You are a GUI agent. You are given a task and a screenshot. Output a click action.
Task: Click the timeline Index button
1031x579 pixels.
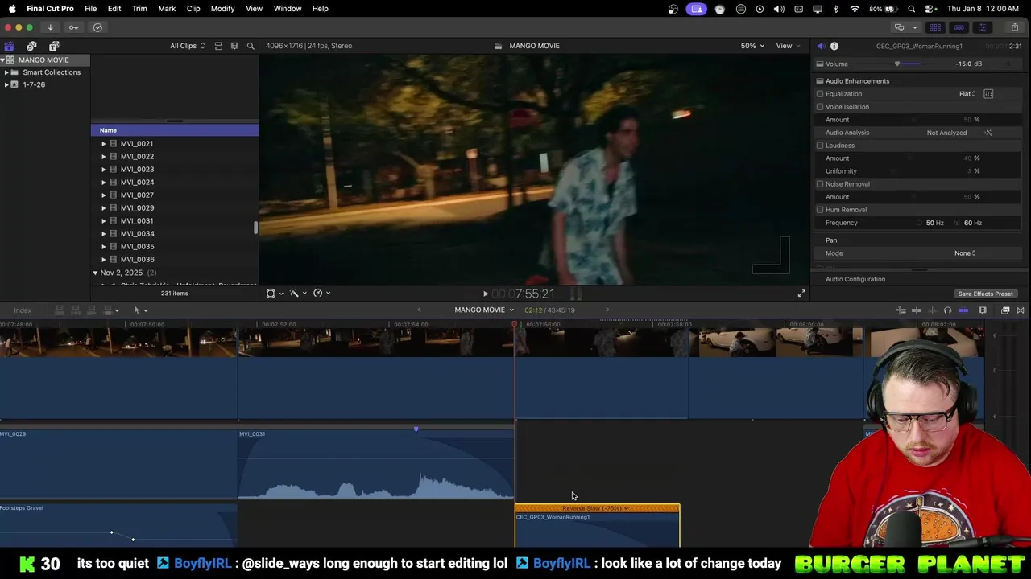[23, 310]
